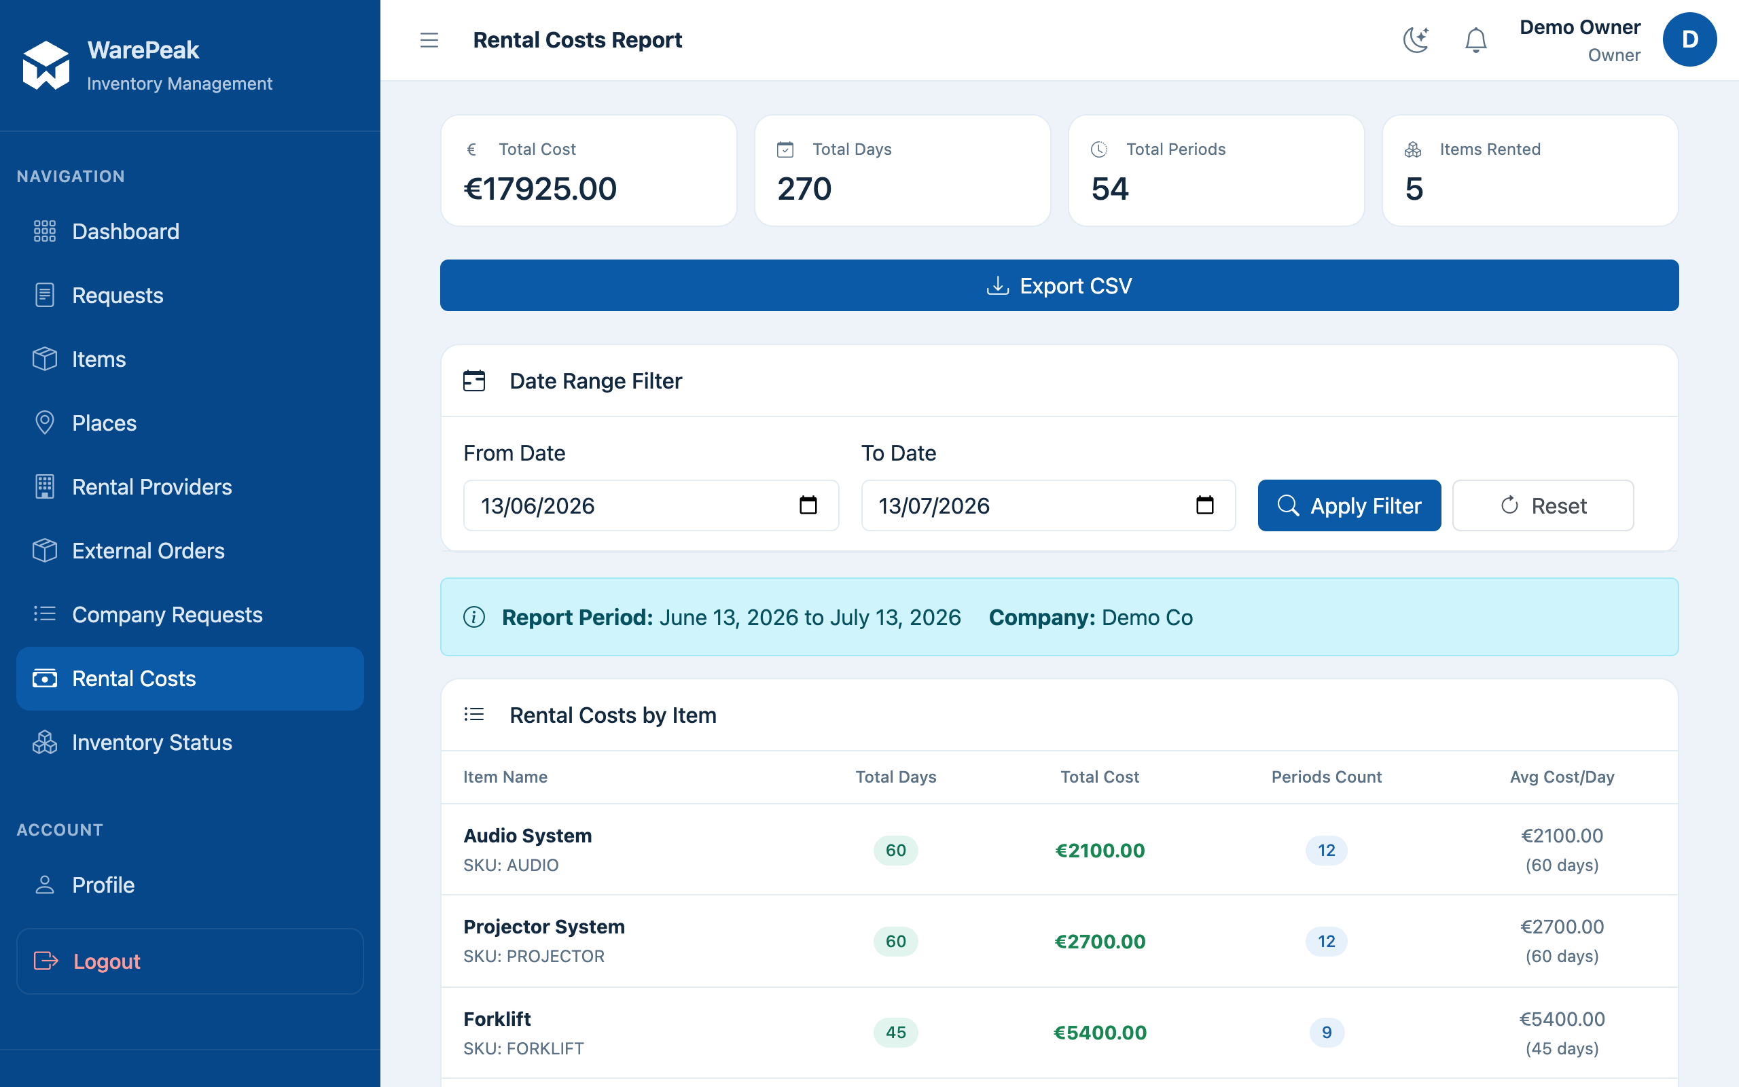This screenshot has height=1087, width=1739.
Task: Switch to dark mode moon icon
Action: click(1416, 39)
